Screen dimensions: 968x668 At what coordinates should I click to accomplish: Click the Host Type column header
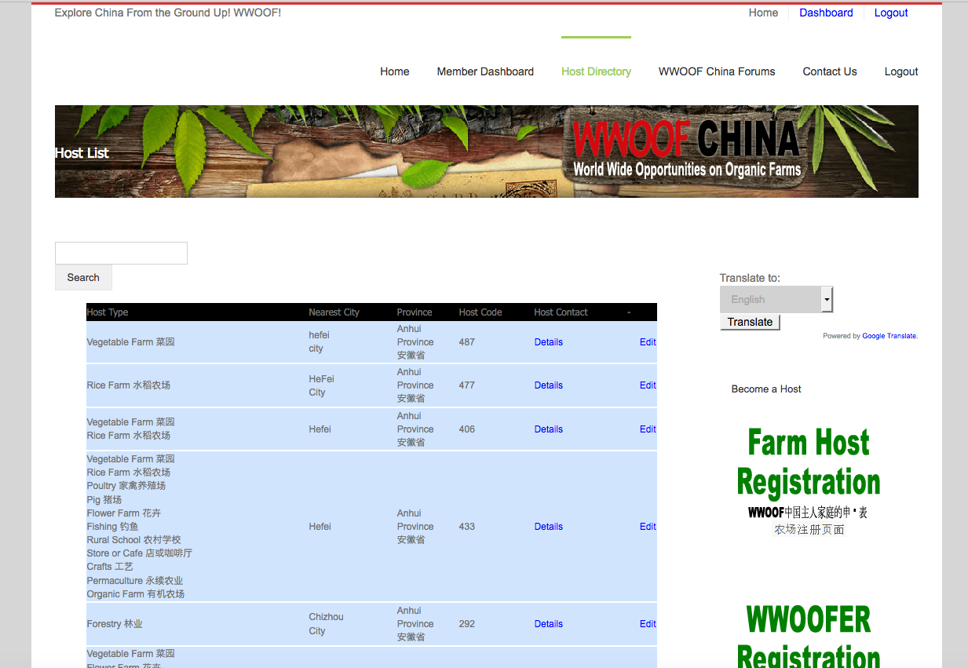[108, 312]
